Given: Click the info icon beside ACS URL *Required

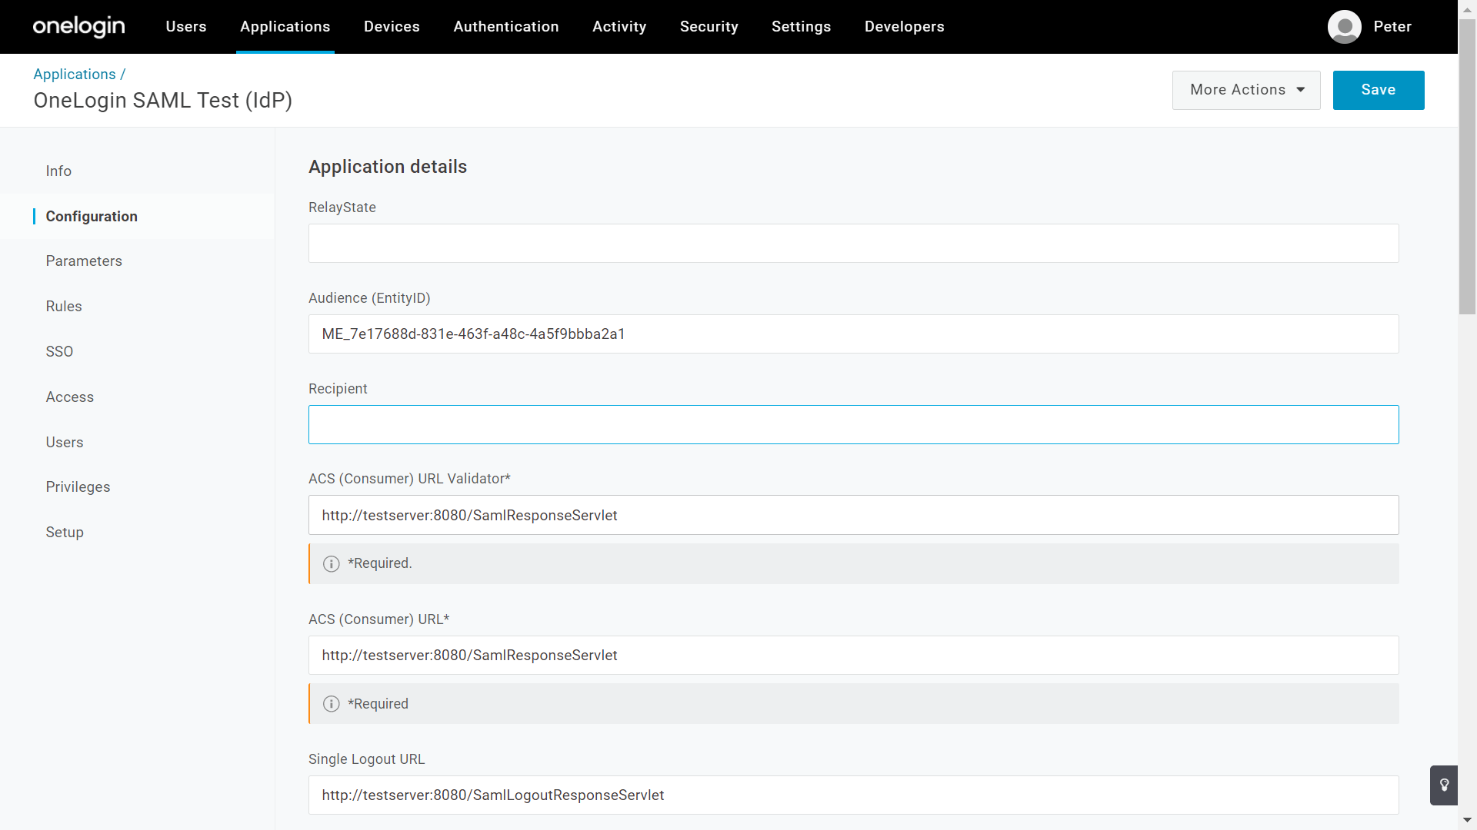Looking at the screenshot, I should (x=332, y=704).
